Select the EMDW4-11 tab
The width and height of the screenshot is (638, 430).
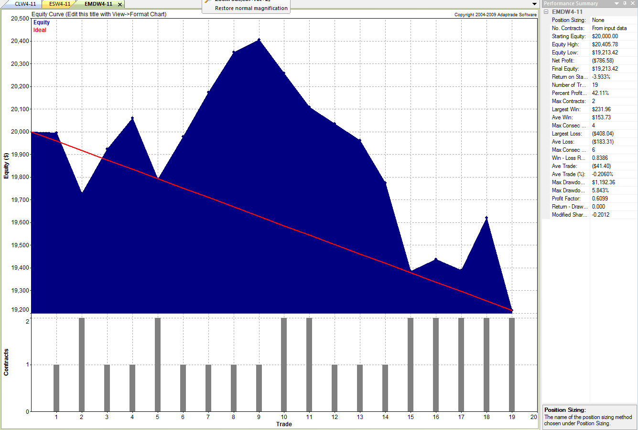pos(98,4)
